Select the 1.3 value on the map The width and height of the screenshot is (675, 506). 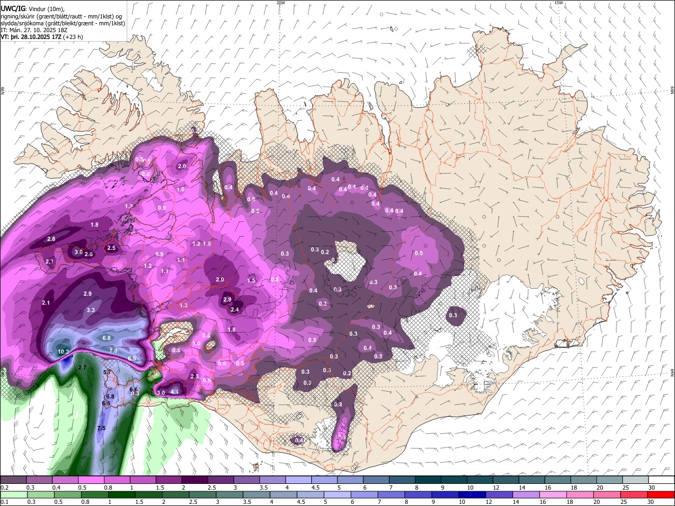pos(184,305)
